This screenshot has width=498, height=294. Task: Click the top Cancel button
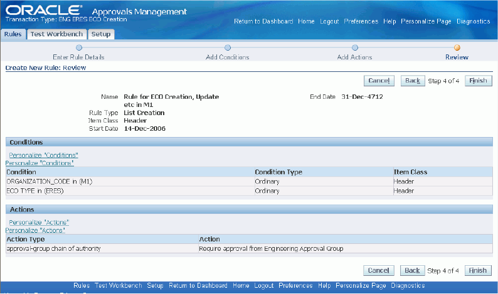point(379,81)
